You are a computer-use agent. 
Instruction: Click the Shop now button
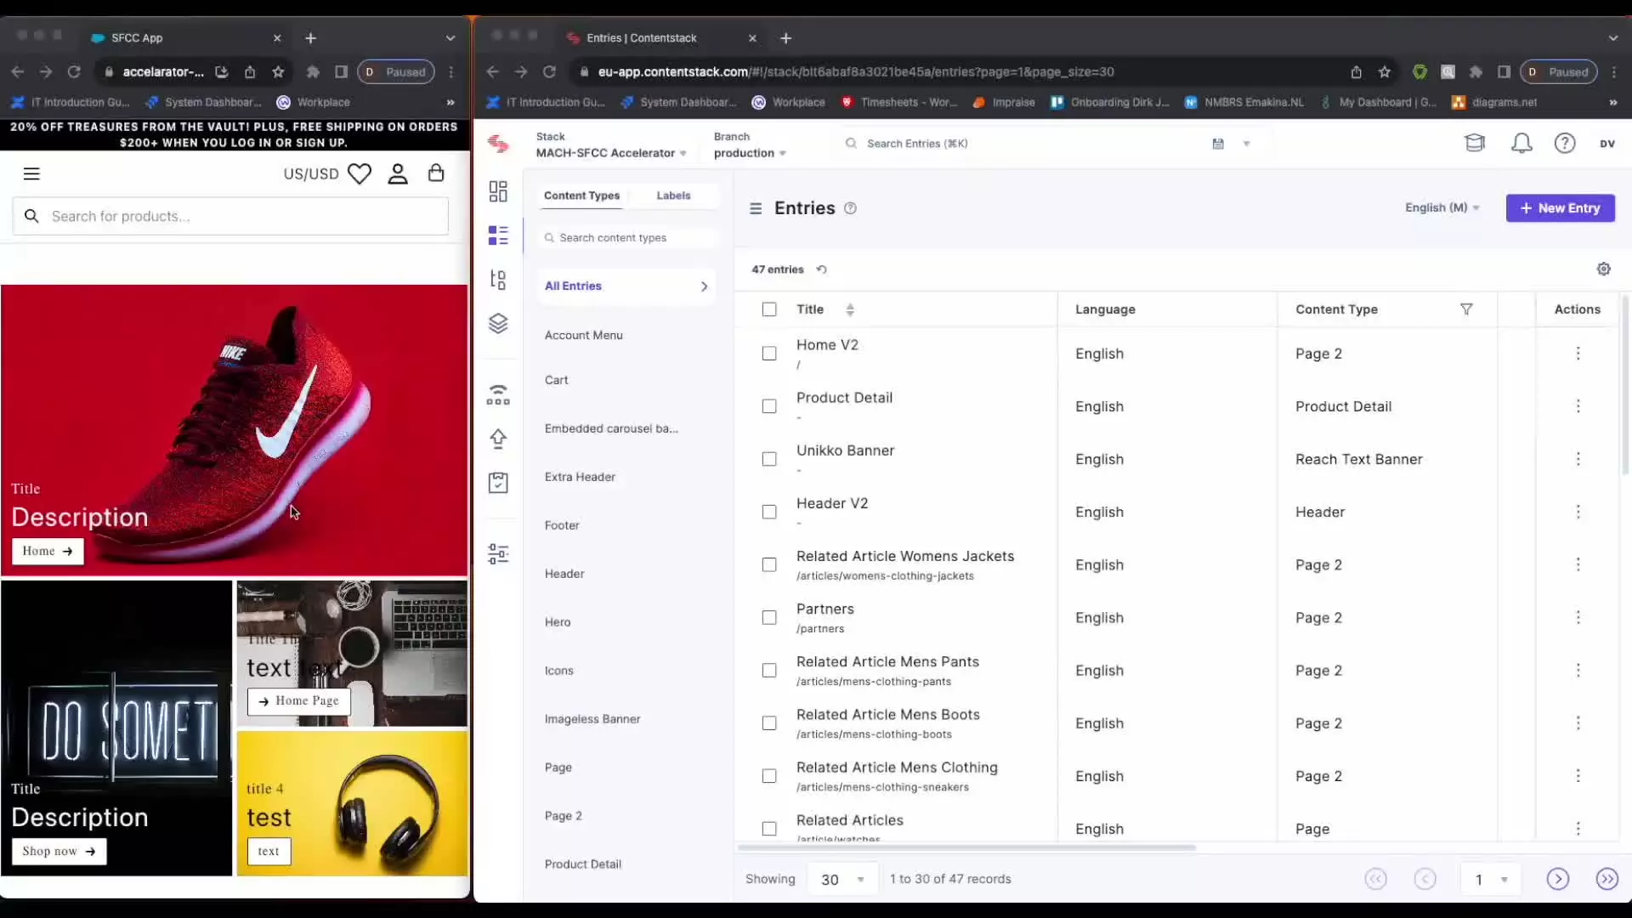pos(59,851)
